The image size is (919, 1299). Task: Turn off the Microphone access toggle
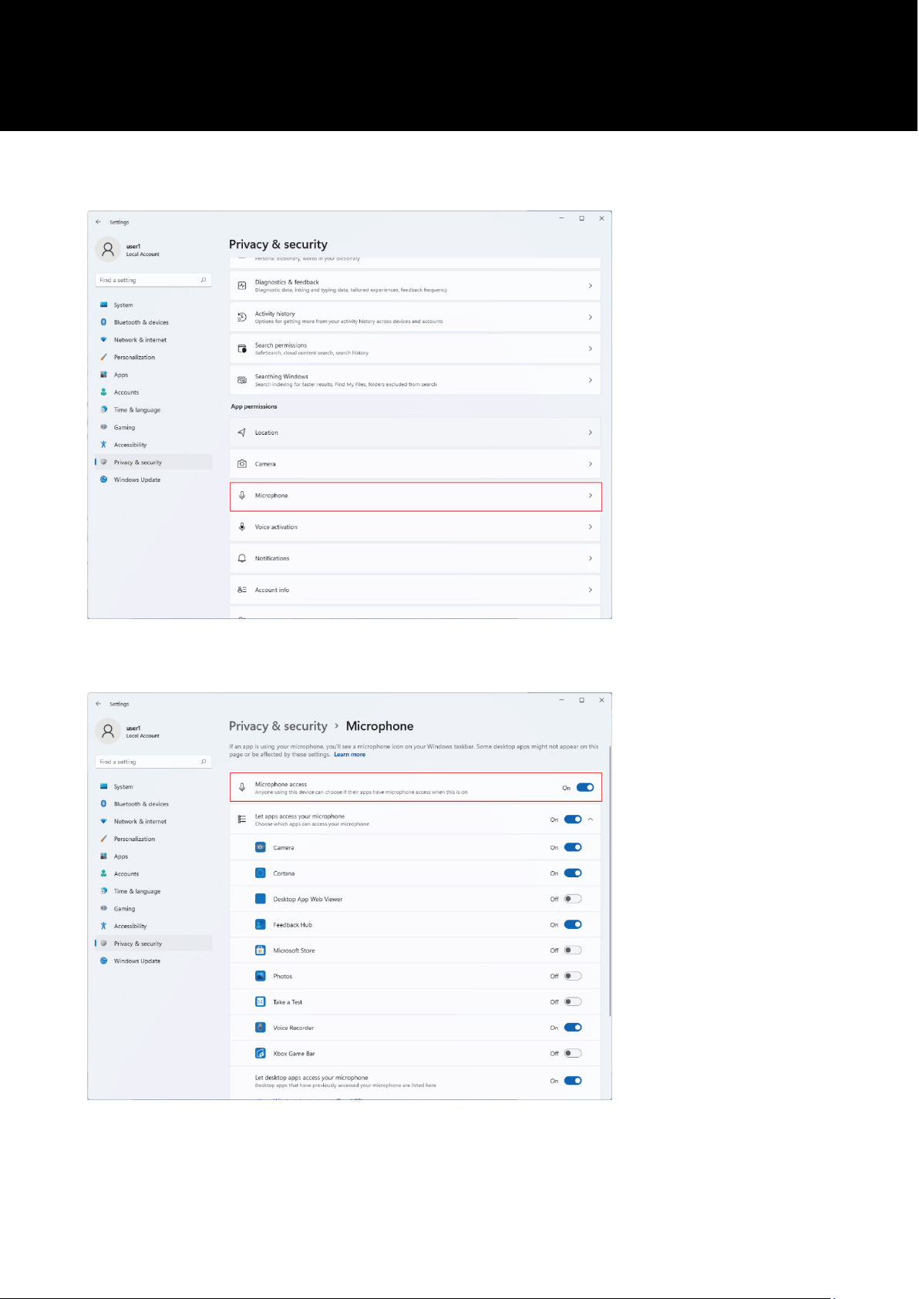click(585, 788)
